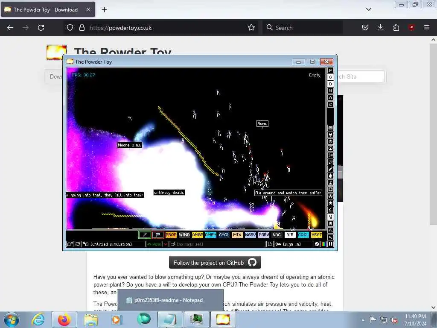Open the Walls menu section icon
The width and height of the screenshot is (437, 328).
click(x=331, y=128)
